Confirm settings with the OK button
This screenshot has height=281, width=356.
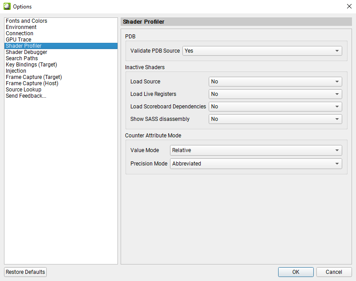(295, 272)
